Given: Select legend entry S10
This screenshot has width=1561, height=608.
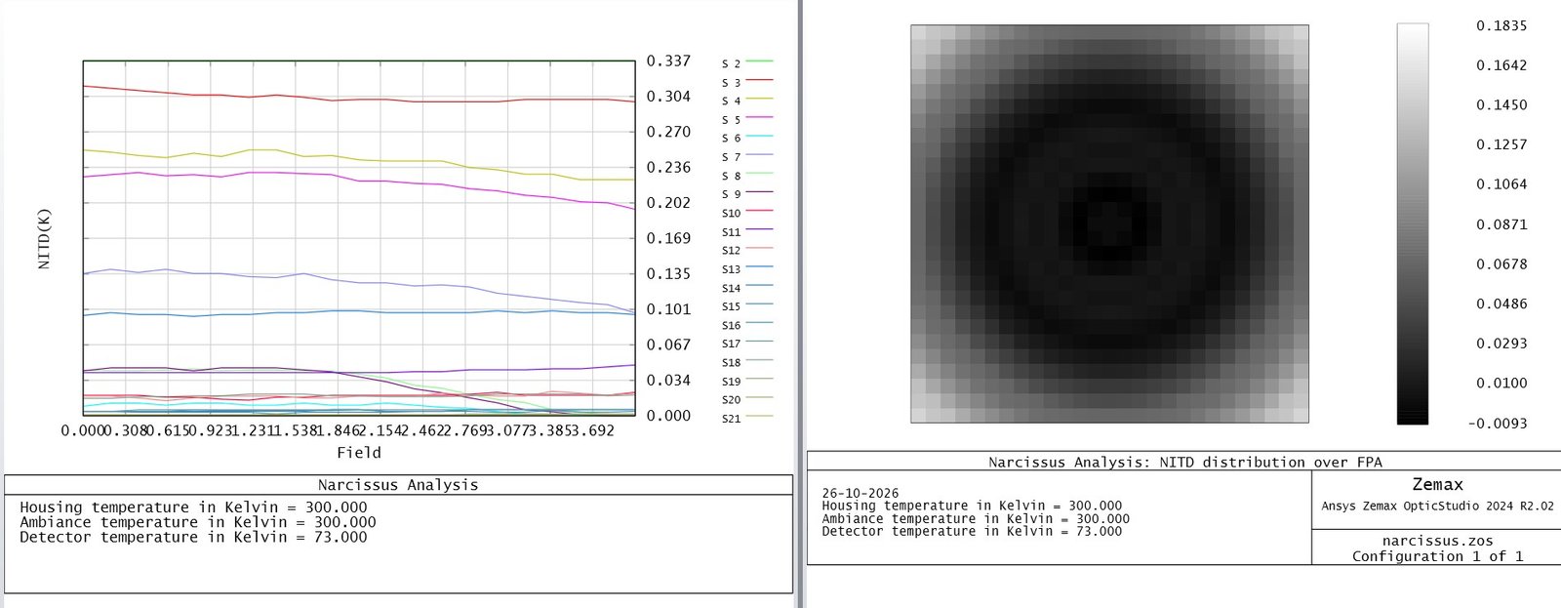Looking at the screenshot, I should point(747,213).
